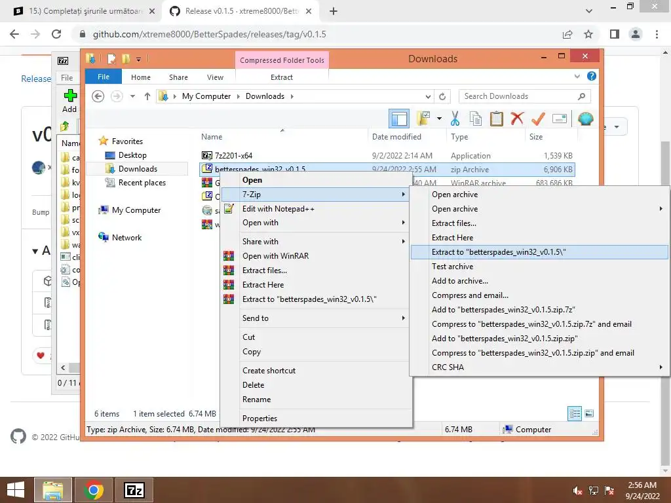The height and width of the screenshot is (503, 671).
Task: Open Chrome tab search chevron
Action: point(589,11)
